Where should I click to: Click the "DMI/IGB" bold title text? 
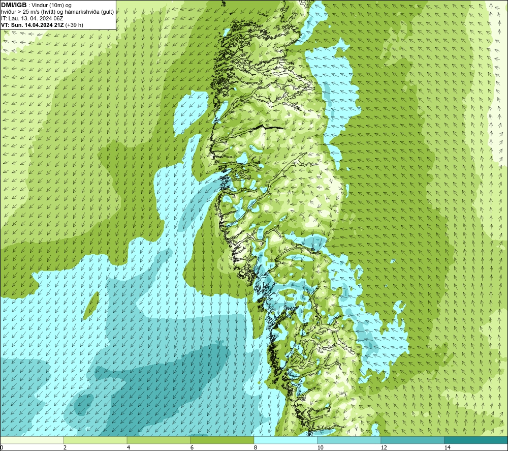tap(14, 5)
